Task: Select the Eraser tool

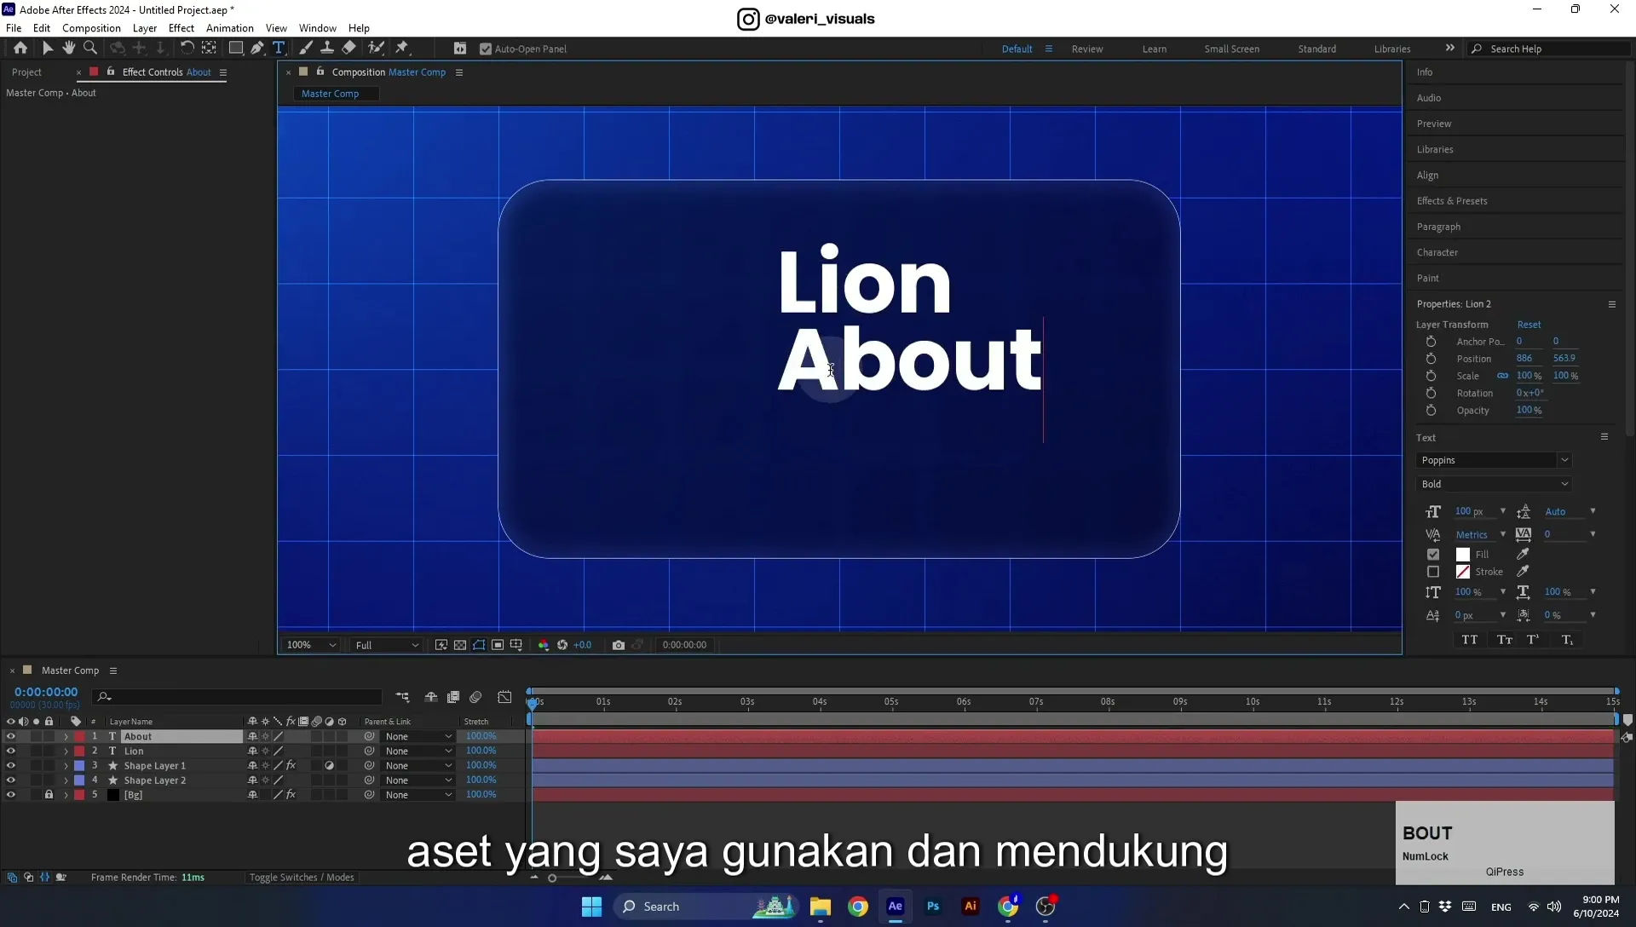Action: pos(349,49)
